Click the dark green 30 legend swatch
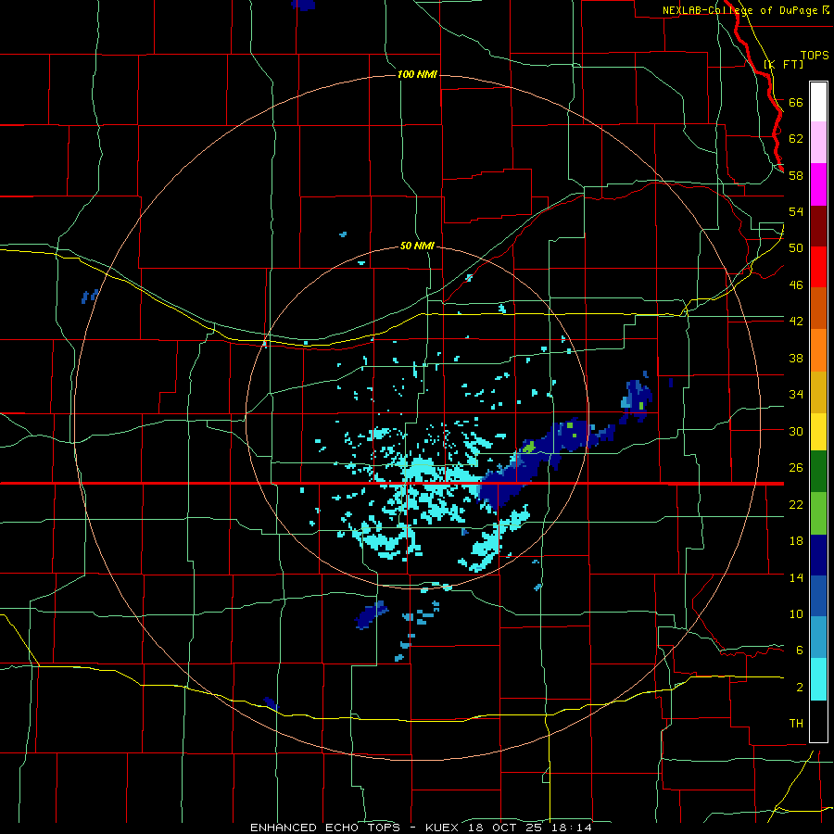Image resolution: width=834 pixels, height=834 pixels. tap(818, 472)
